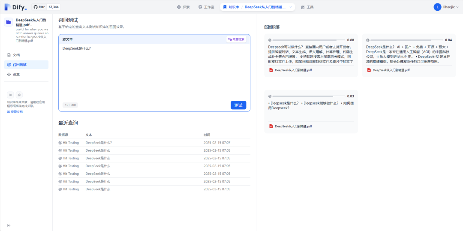463x231 pixels.
Task: Click the 探索 compass icon
Action: (x=179, y=7)
